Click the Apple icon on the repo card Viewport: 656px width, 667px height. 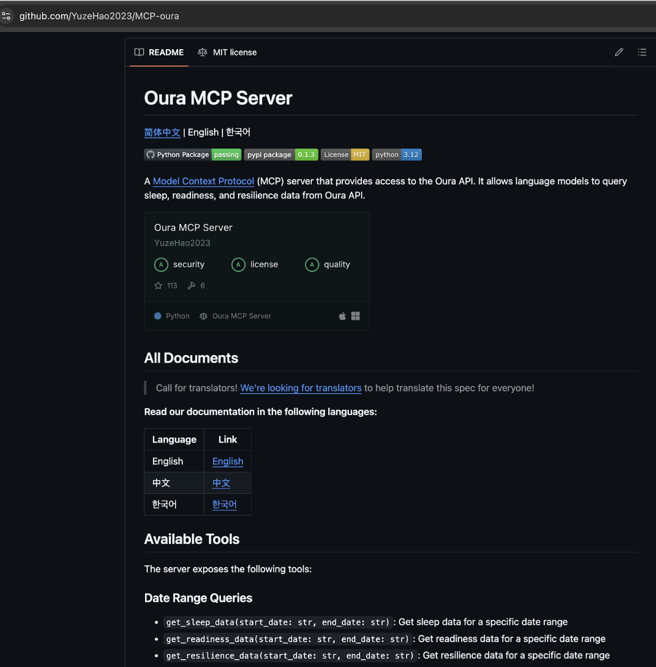pos(342,316)
